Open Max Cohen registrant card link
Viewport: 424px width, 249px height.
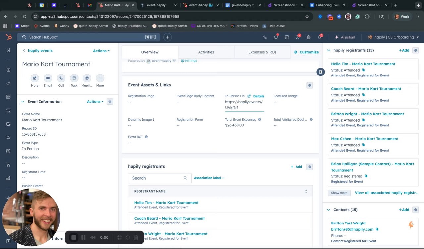(364, 139)
